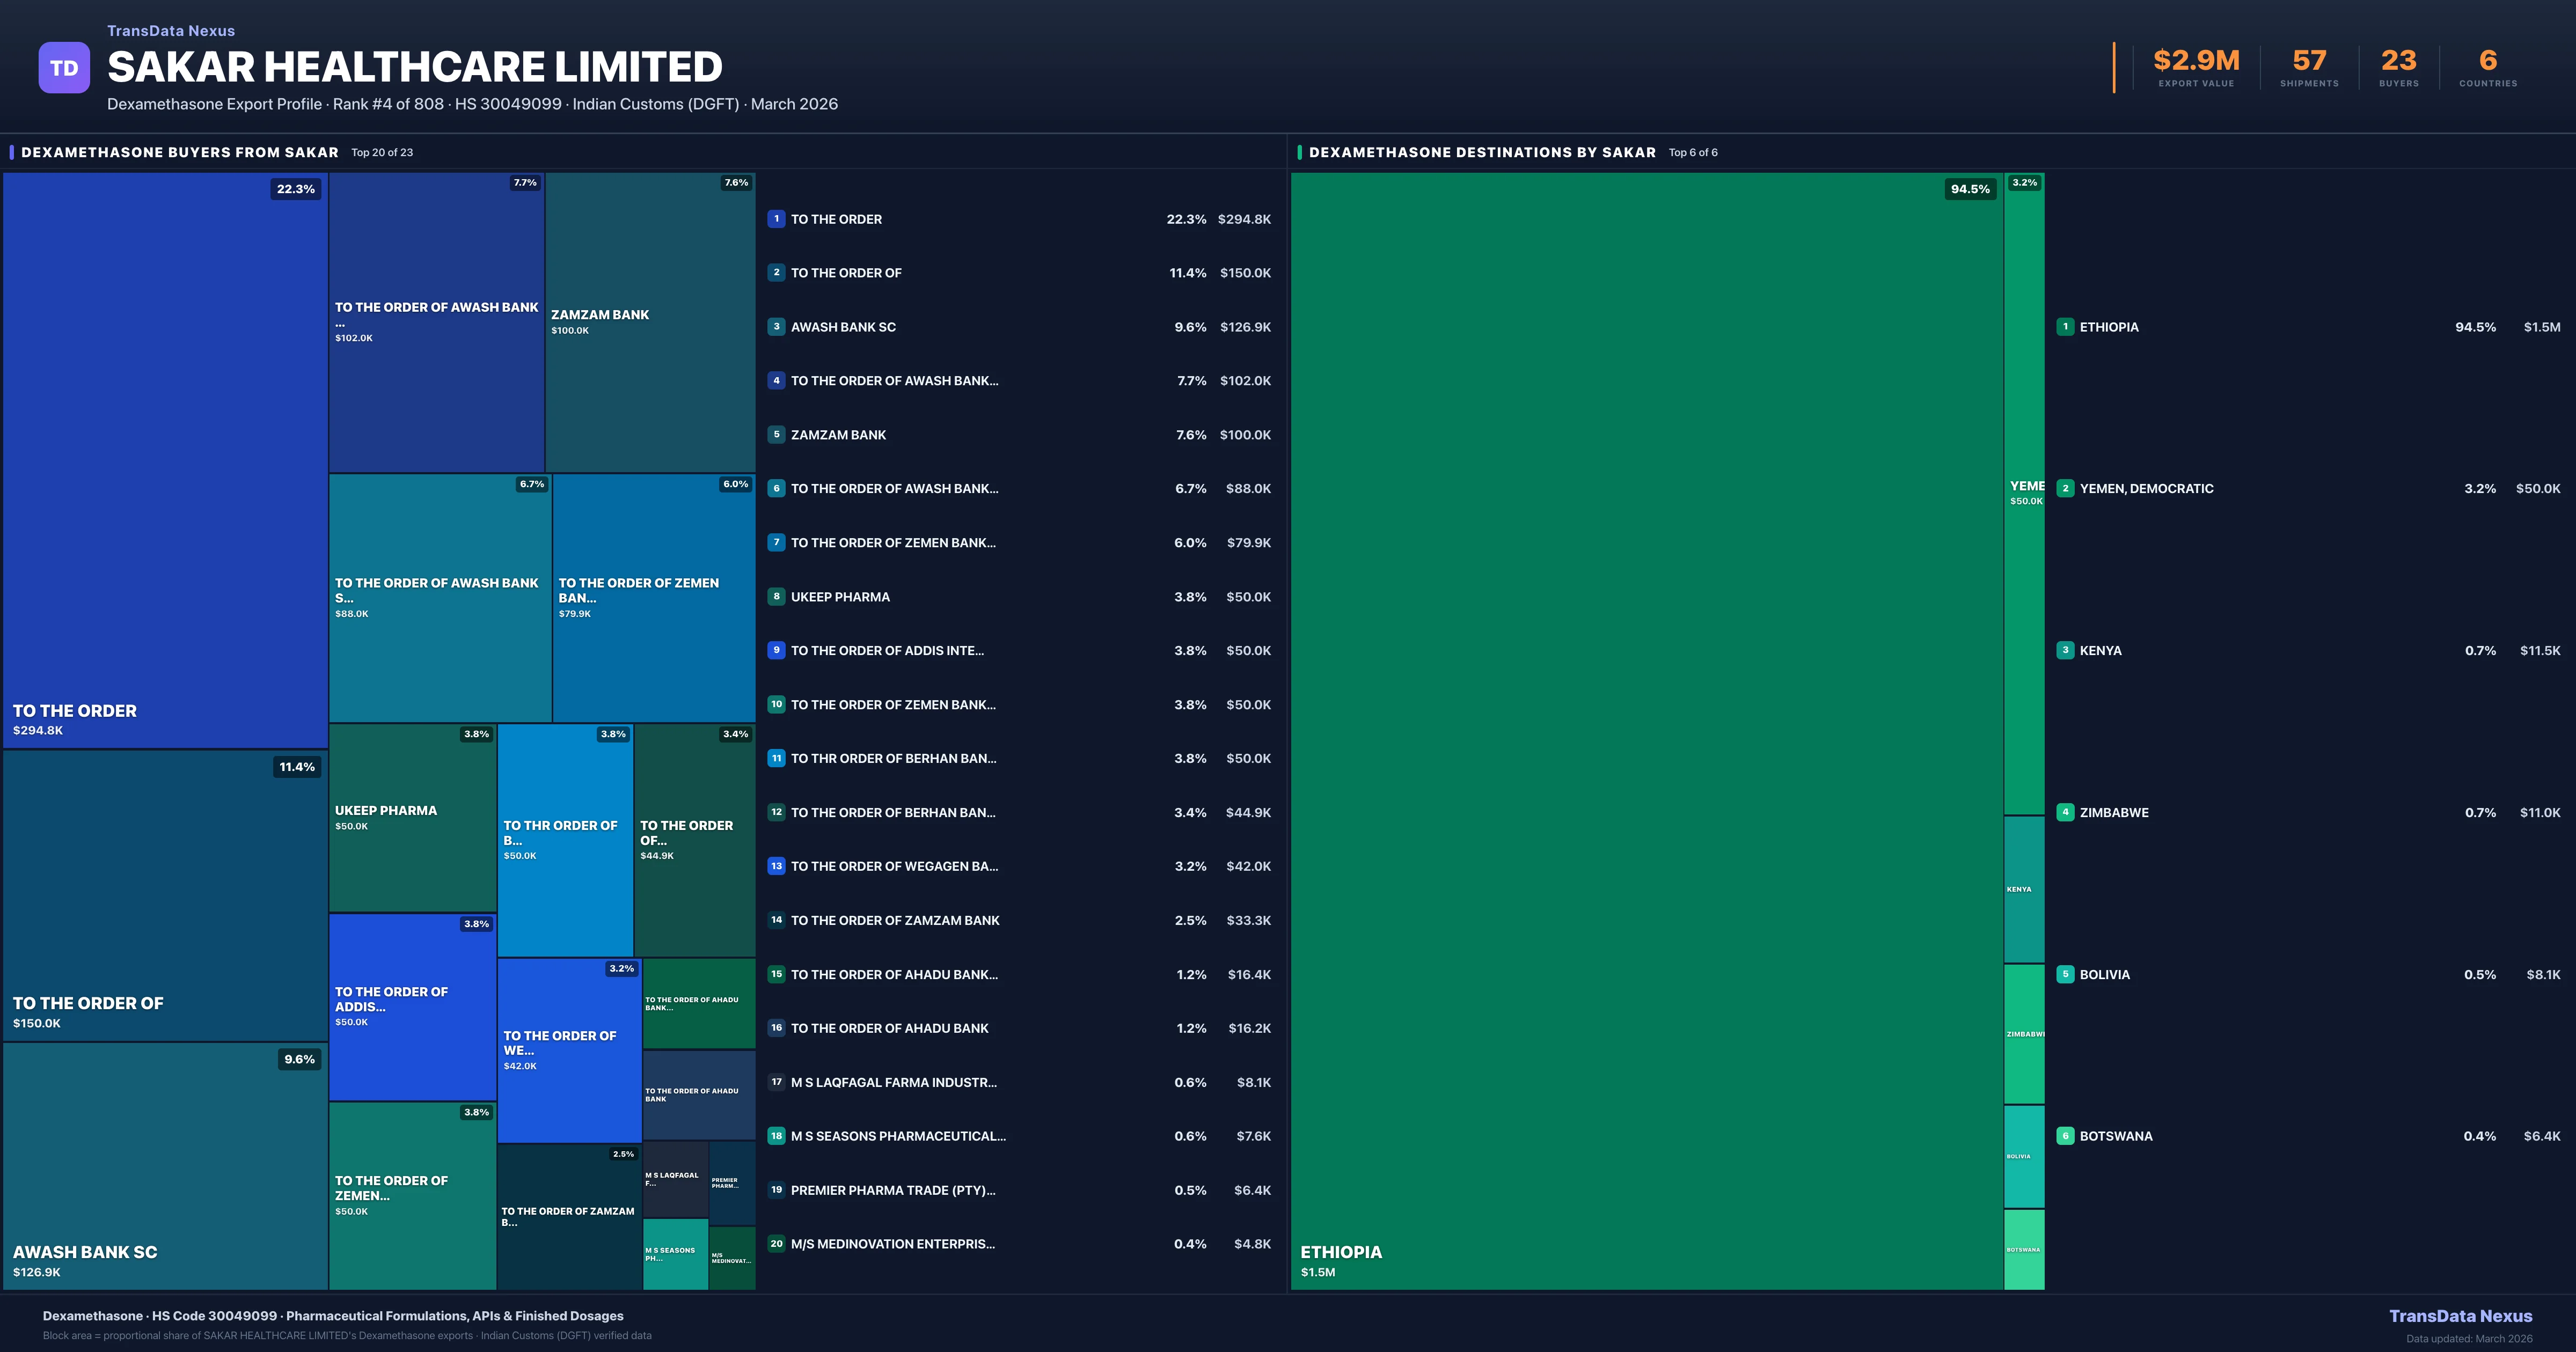This screenshot has height=1352, width=2576.
Task: Click the UKEEP PHARMA treemap tile
Action: [412, 817]
